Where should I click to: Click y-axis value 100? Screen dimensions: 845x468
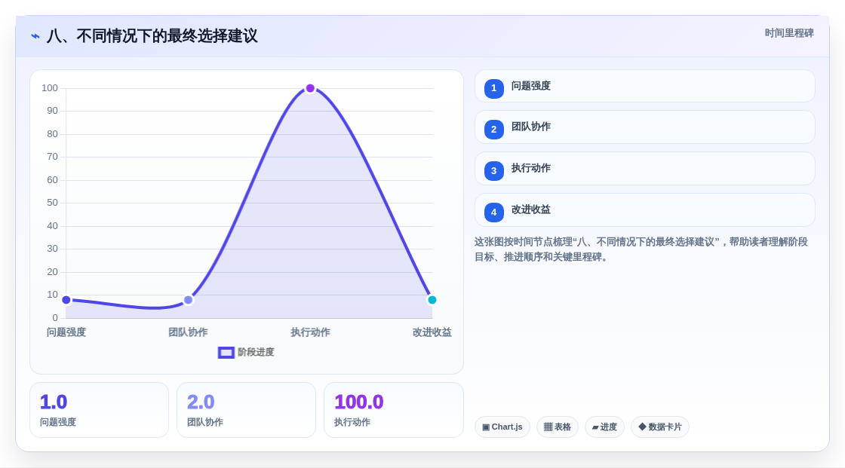tap(50, 87)
